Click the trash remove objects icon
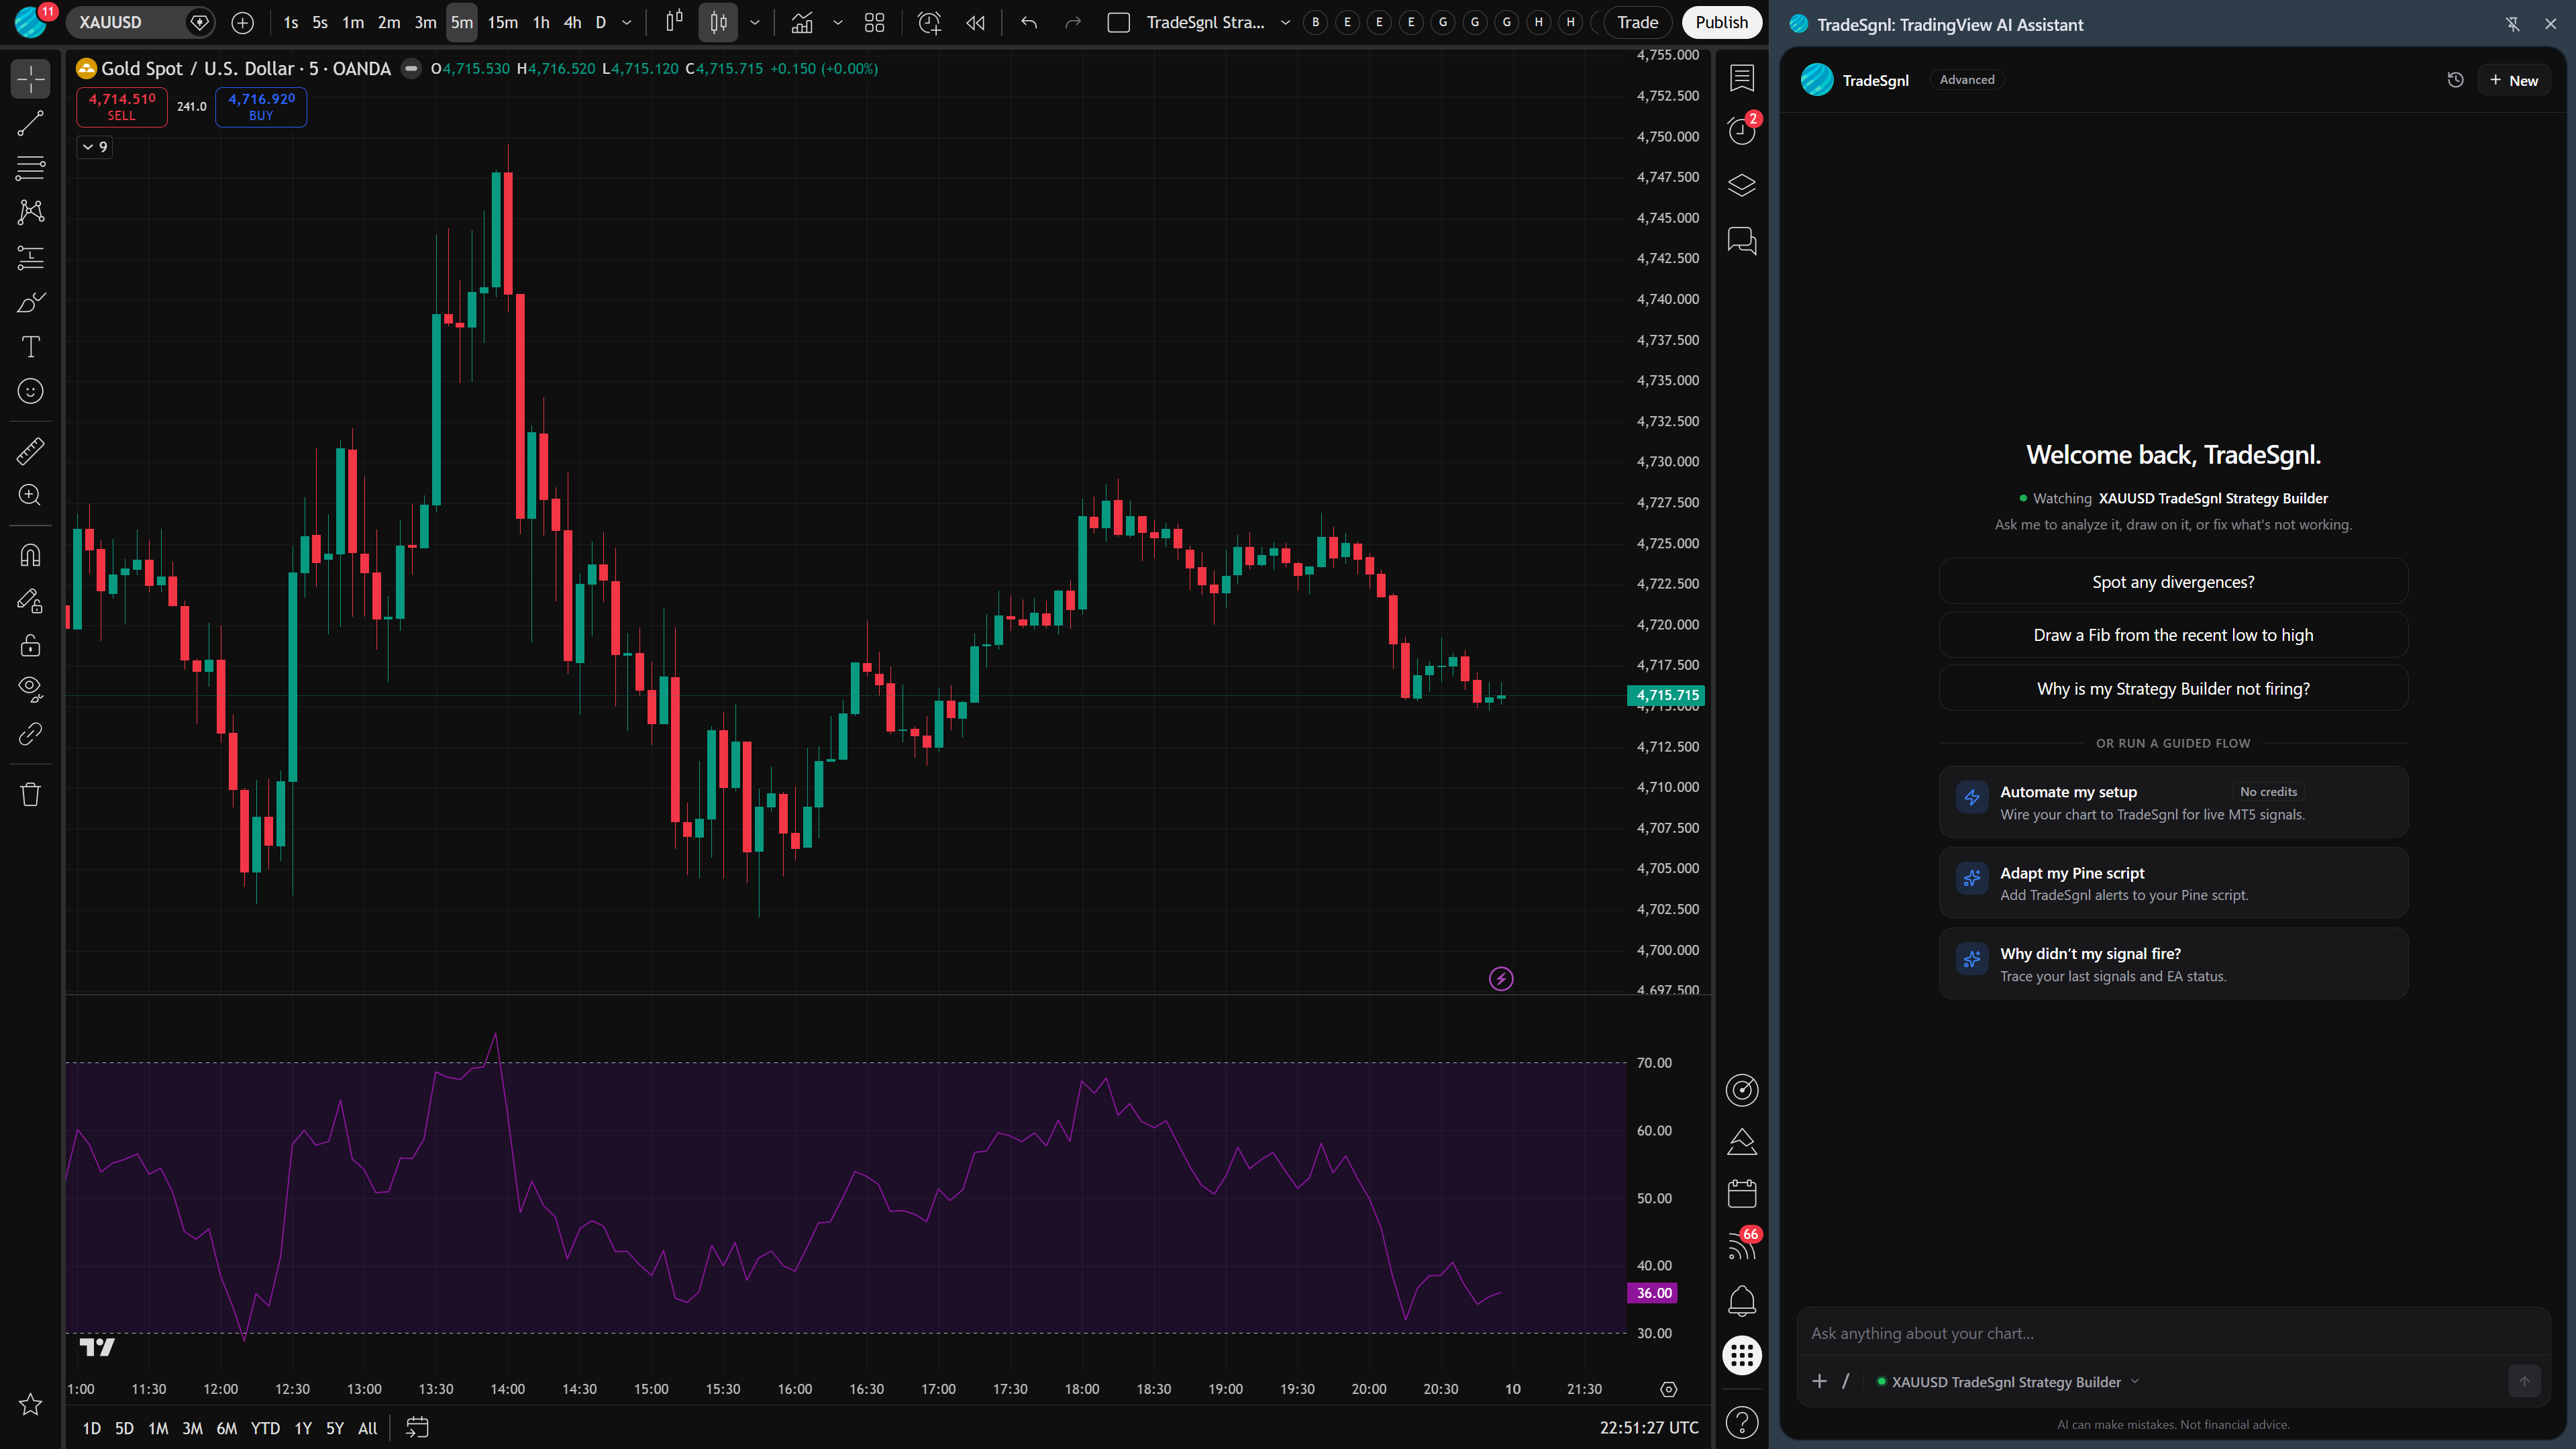Image resolution: width=2576 pixels, height=1449 pixels. [x=30, y=794]
